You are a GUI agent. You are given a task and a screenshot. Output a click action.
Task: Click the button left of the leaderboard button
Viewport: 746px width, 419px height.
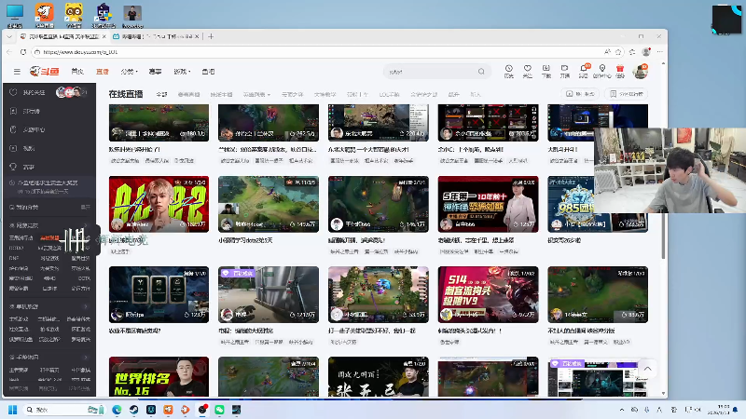(580, 94)
